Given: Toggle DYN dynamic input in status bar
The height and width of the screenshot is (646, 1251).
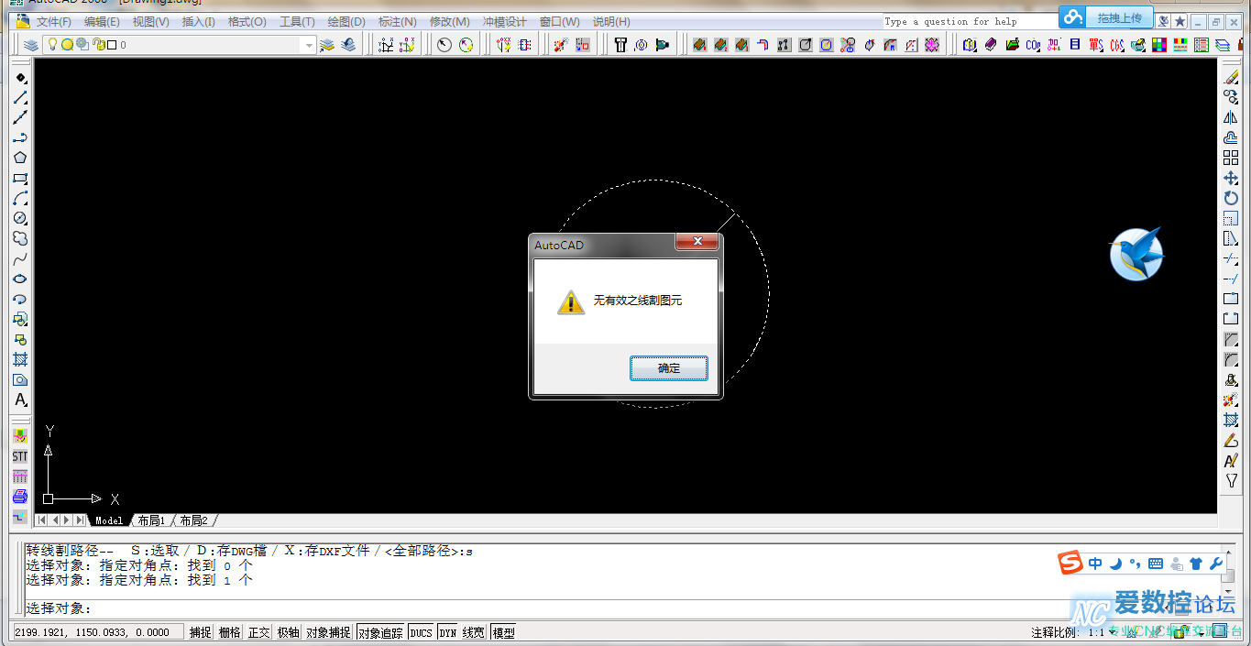Looking at the screenshot, I should [x=447, y=632].
